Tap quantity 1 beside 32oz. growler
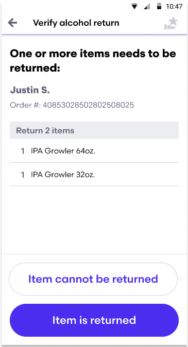Image resolution: width=188 pixels, height=347 pixels. pos(23,175)
